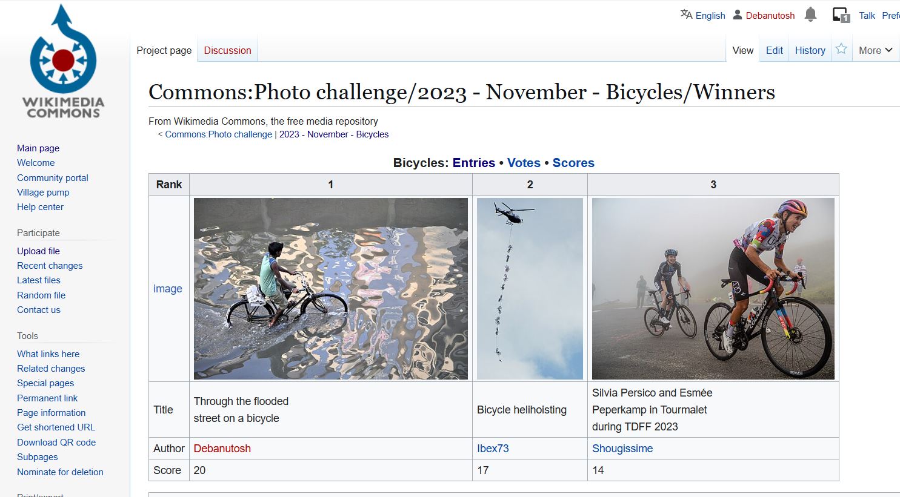Go to the Votes page link
The height and width of the screenshot is (497, 900).
[x=524, y=163]
